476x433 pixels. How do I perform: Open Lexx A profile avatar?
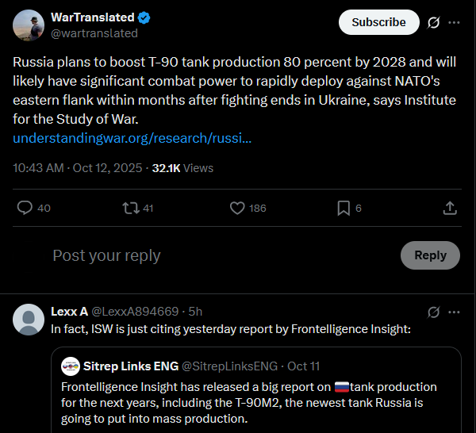coord(29,319)
